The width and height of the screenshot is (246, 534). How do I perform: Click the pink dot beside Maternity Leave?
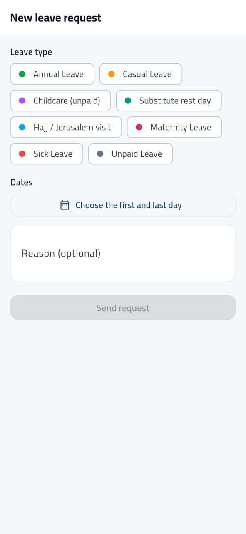[x=139, y=127]
